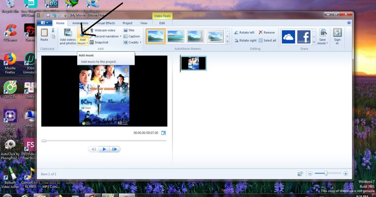This screenshot has height=197, width=376.
Task: Select AutoClick by PhongPro shortcut
Action: (10, 150)
